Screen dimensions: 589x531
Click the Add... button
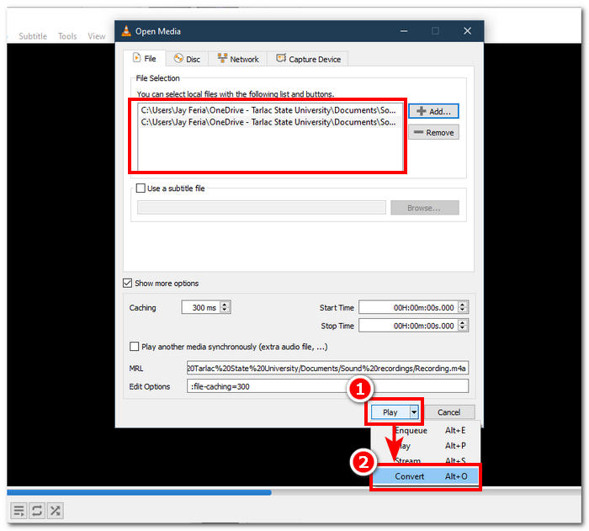[x=433, y=111]
